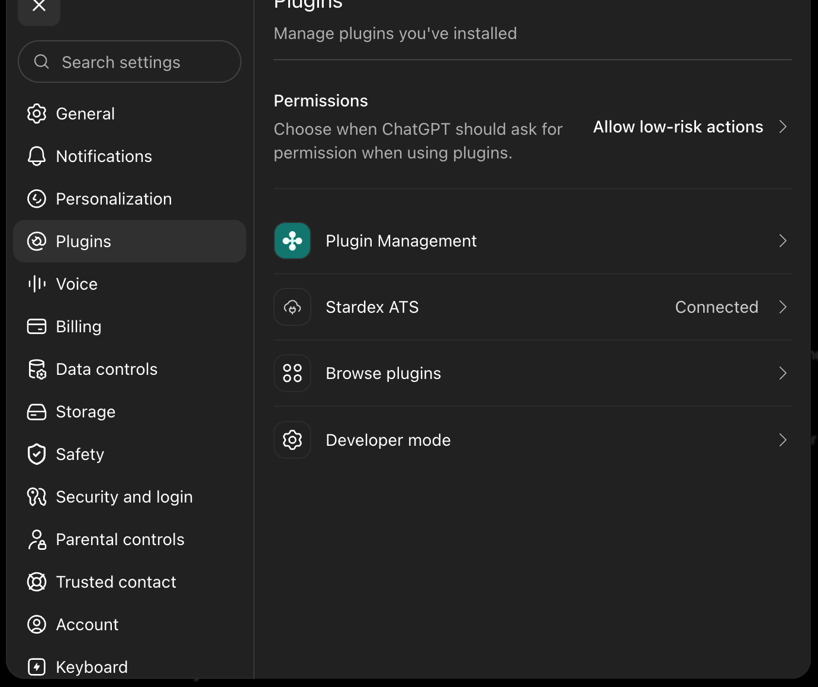
Task: Go to Security and login settings
Action: point(130,497)
